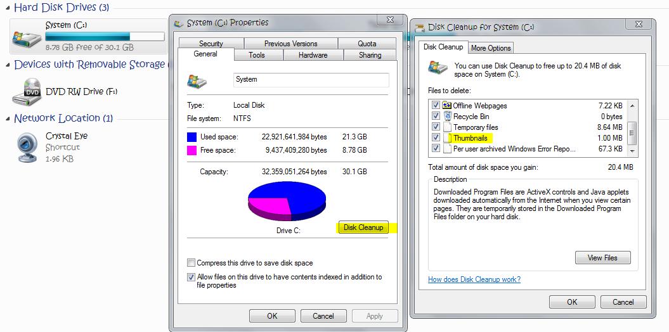
Task: Uncheck the Thumbnails checkbox
Action: (436, 137)
